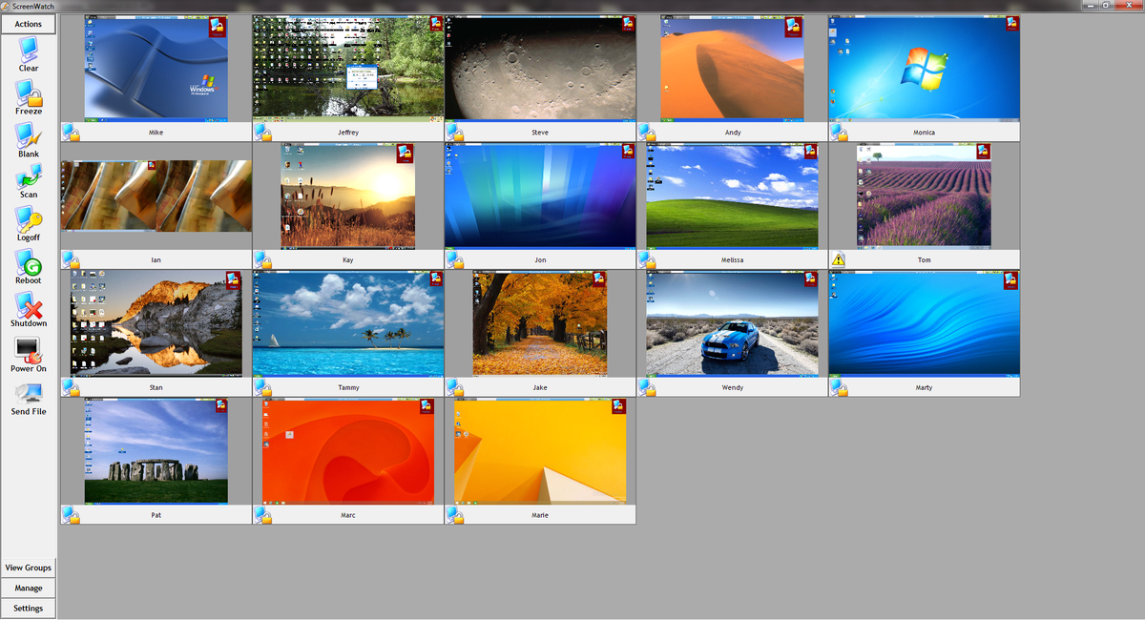Select Andy's desert dune screen thumbnail
This screenshot has height=620, width=1145.
(732, 69)
